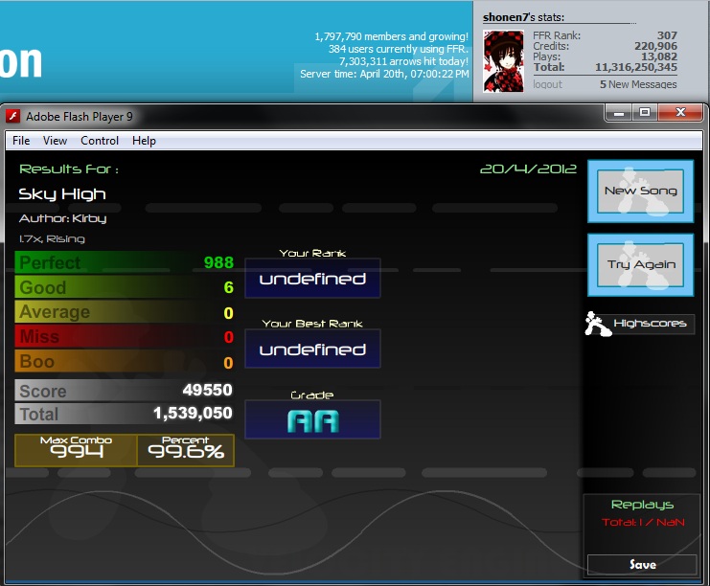Save the replay

pyautogui.click(x=642, y=564)
